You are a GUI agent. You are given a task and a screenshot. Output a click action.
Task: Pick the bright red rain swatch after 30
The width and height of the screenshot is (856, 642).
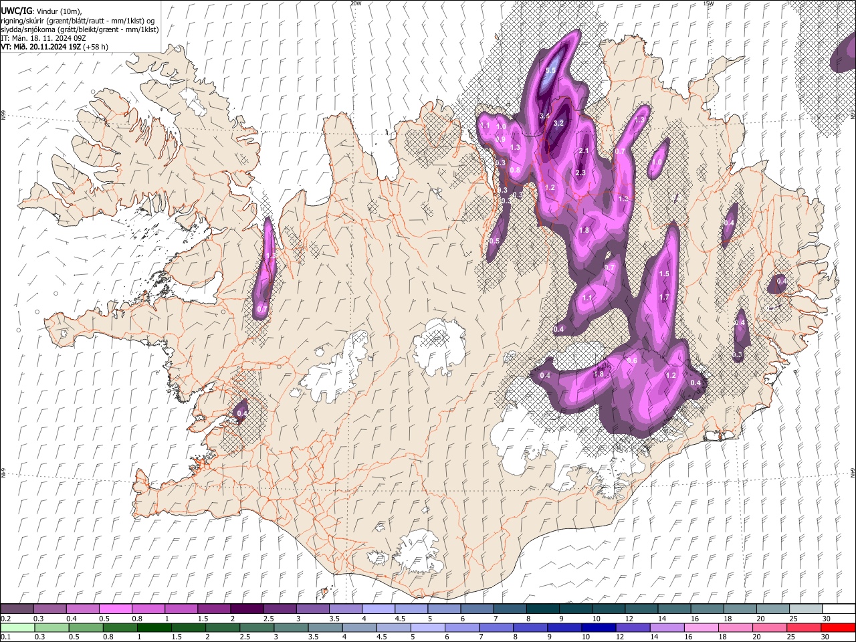(x=837, y=627)
